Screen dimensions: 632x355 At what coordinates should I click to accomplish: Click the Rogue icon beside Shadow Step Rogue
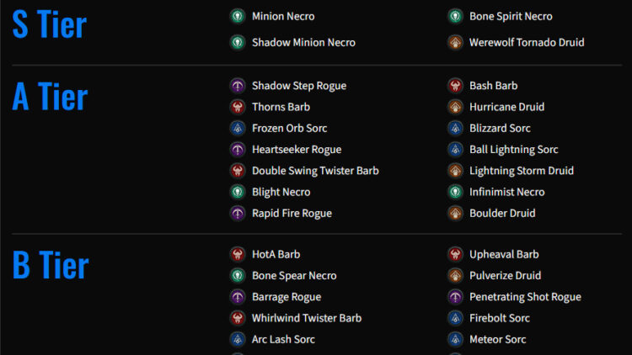(x=238, y=86)
